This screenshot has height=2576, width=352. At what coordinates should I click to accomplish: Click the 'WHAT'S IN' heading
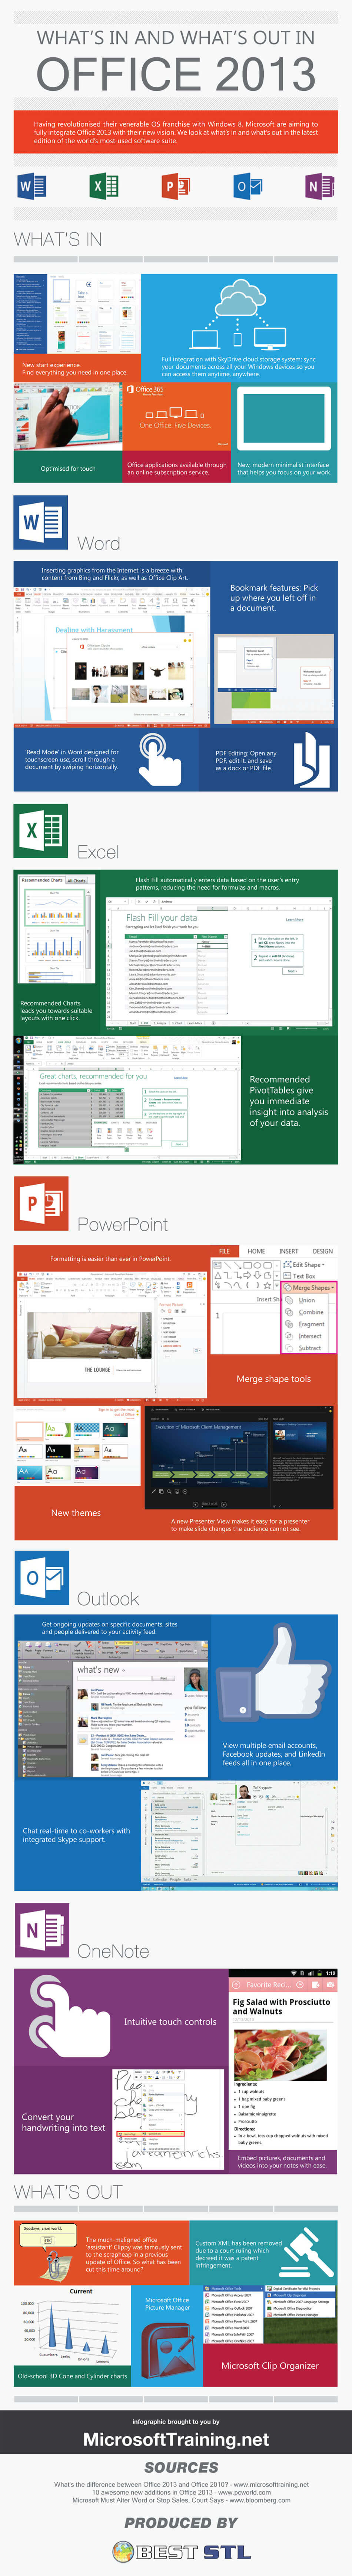coord(58,240)
